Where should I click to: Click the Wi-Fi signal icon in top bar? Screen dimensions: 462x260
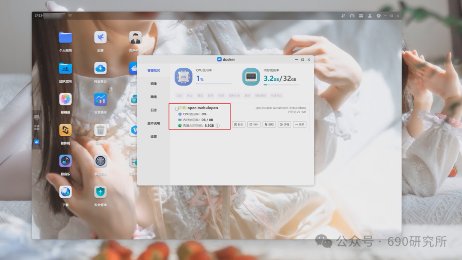tap(70, 15)
